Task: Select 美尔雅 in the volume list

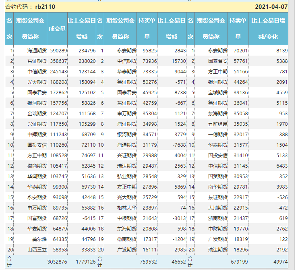Action: coord(39,239)
